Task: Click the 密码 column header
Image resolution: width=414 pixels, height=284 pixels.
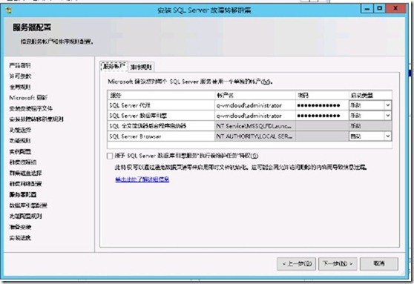Action: click(322, 95)
